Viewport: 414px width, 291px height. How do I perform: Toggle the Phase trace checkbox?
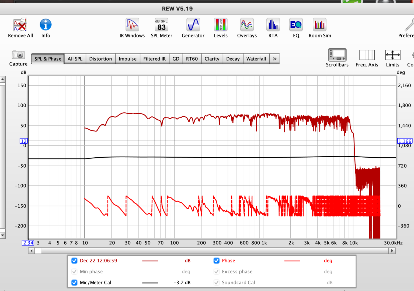click(216, 261)
